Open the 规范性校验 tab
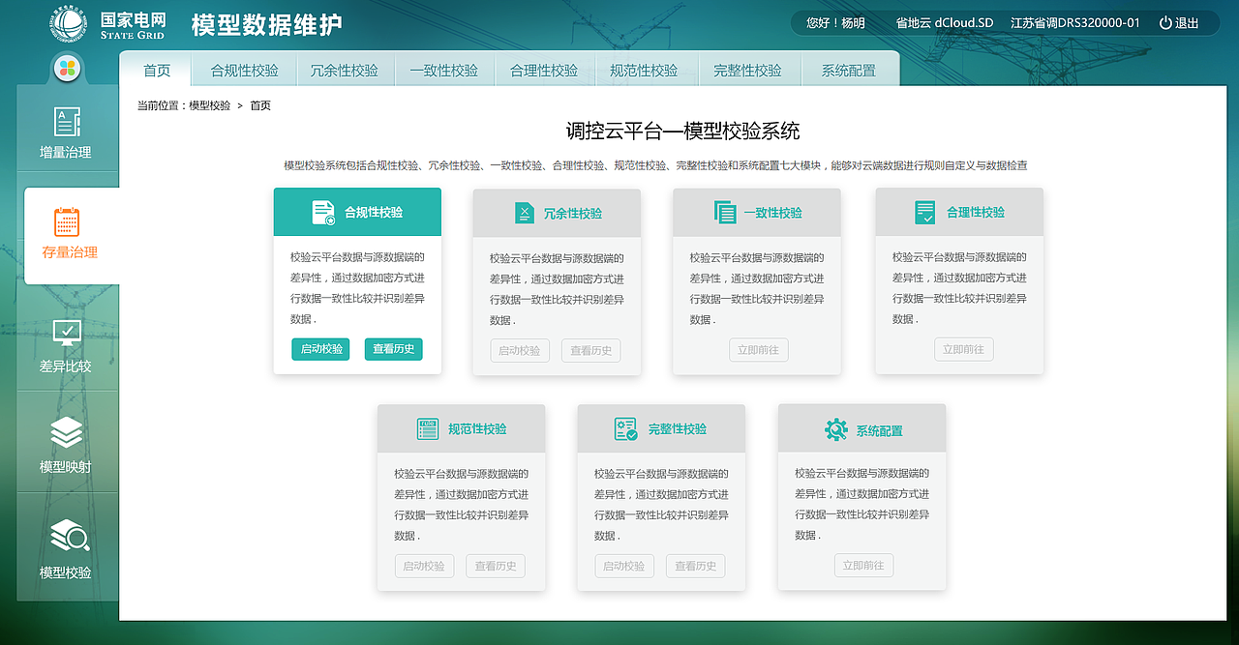Screen dimensions: 1239x645 (646, 69)
